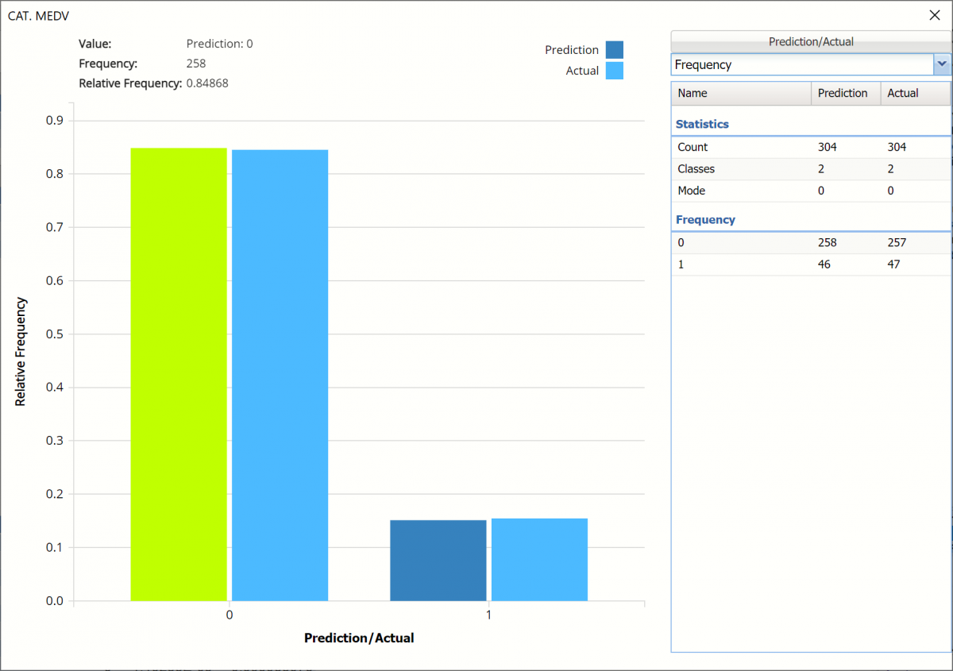Click the Actual bar for class 1
The image size is (953, 671).
point(539,559)
